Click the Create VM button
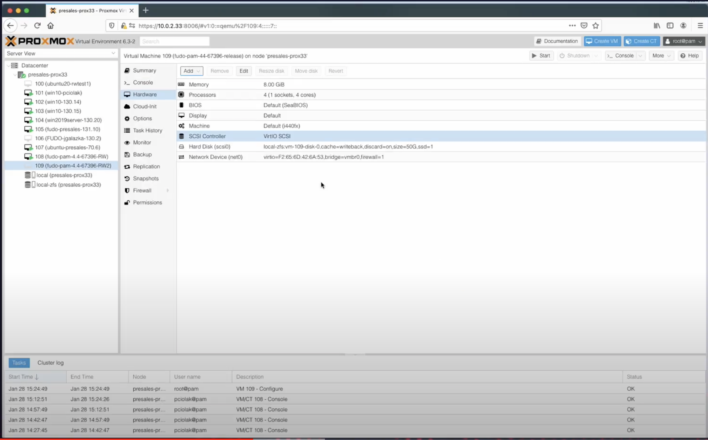The height and width of the screenshot is (440, 708). [x=602, y=41]
